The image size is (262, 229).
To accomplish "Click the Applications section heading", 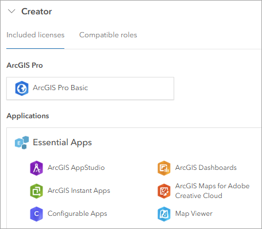I will (x=28, y=116).
